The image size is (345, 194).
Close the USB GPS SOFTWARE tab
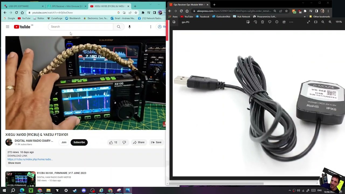click(43, 6)
